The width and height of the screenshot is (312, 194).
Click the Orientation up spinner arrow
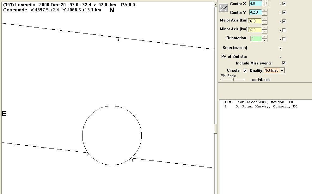pos(265,37)
